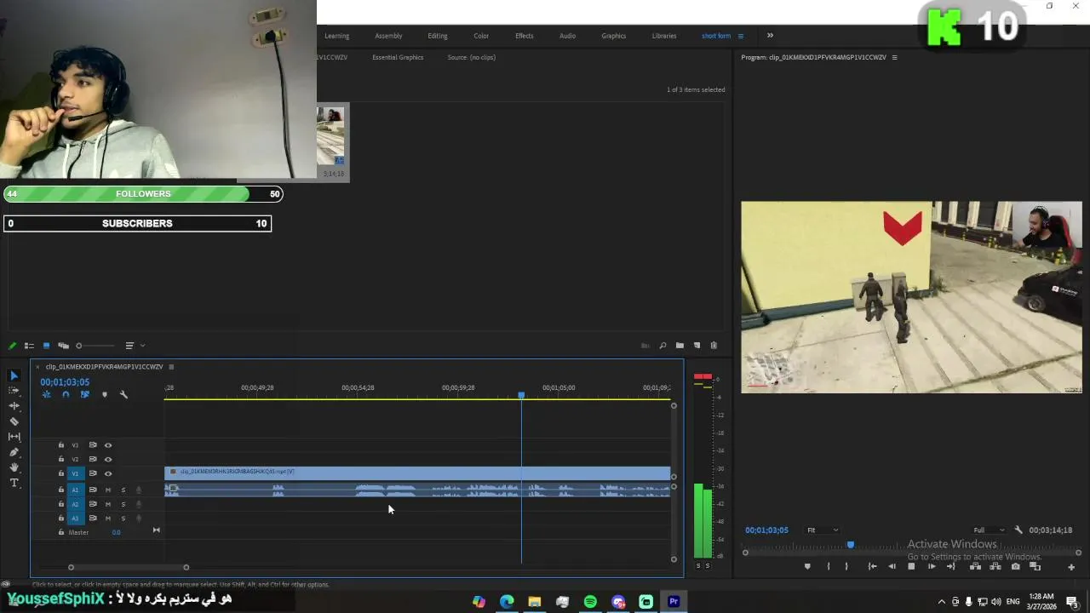Open timeline display settings wrench
Screen dimensions: 1090x613
tap(123, 394)
